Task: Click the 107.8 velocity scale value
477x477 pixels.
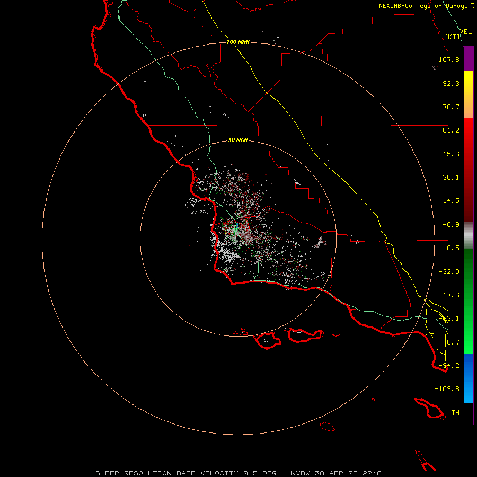Action: click(x=449, y=59)
